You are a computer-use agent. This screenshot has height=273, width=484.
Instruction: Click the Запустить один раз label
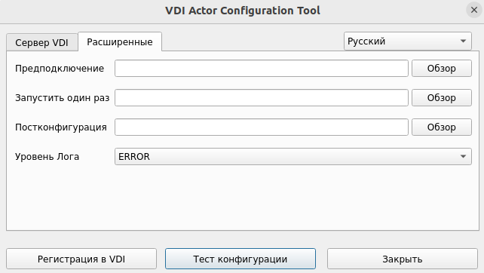[x=63, y=97]
